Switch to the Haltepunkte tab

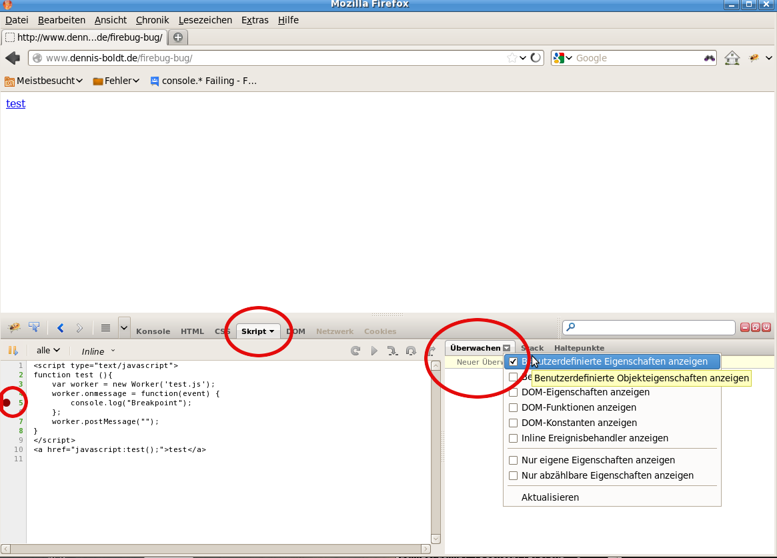coord(580,348)
